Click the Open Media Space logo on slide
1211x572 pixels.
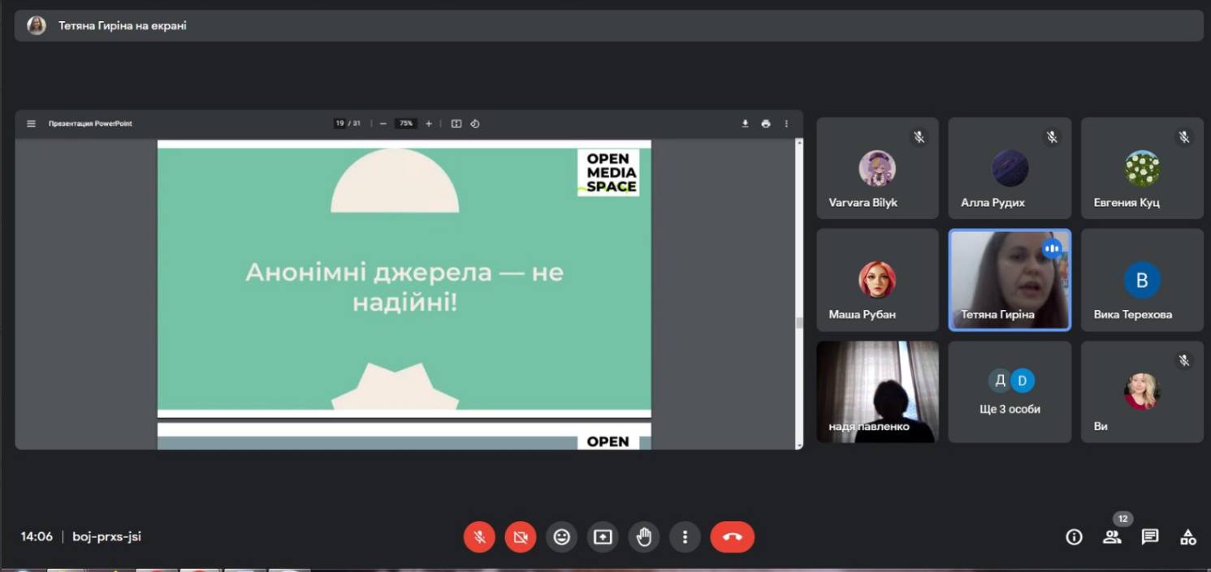(x=608, y=172)
